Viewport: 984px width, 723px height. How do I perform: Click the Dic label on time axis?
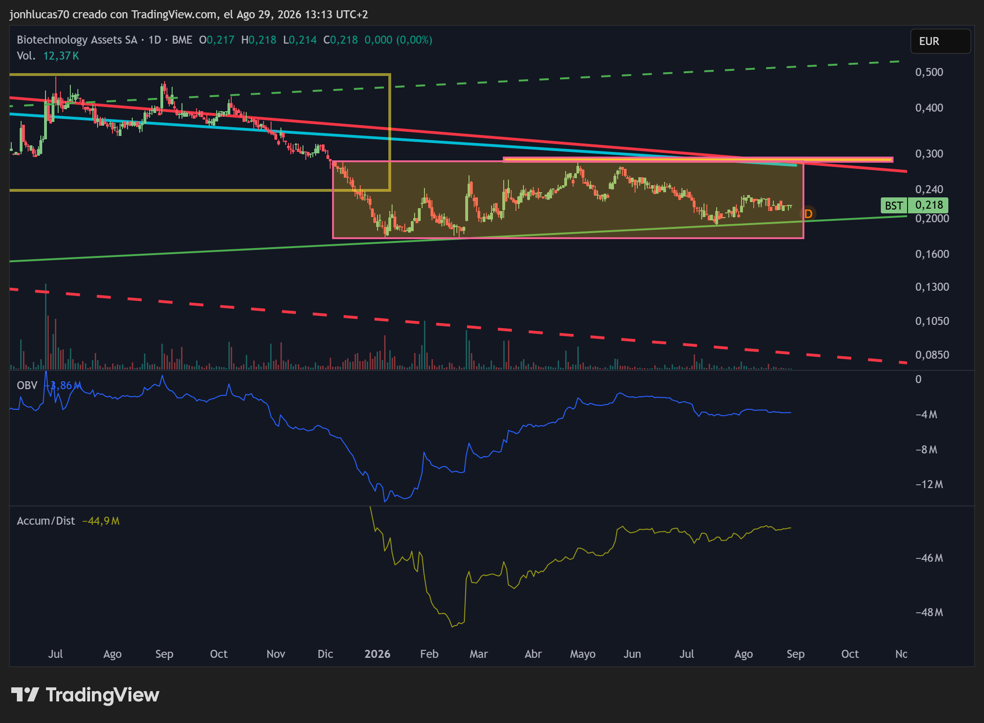[x=325, y=654]
